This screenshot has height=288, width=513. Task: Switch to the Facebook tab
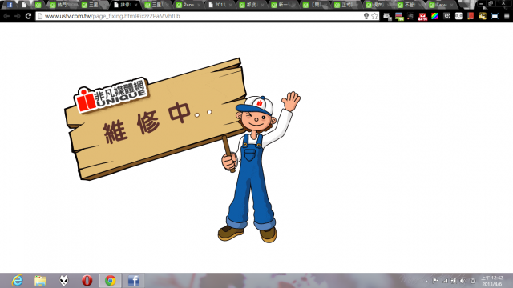click(x=10, y=5)
